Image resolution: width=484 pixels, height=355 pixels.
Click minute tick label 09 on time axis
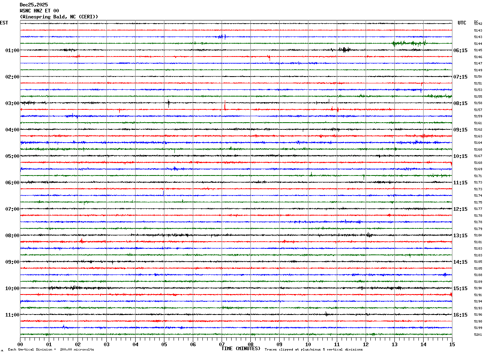tap(279, 344)
